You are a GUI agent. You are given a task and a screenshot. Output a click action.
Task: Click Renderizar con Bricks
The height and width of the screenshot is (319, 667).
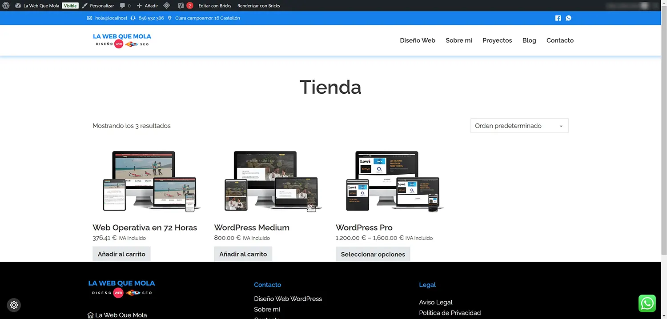259,6
